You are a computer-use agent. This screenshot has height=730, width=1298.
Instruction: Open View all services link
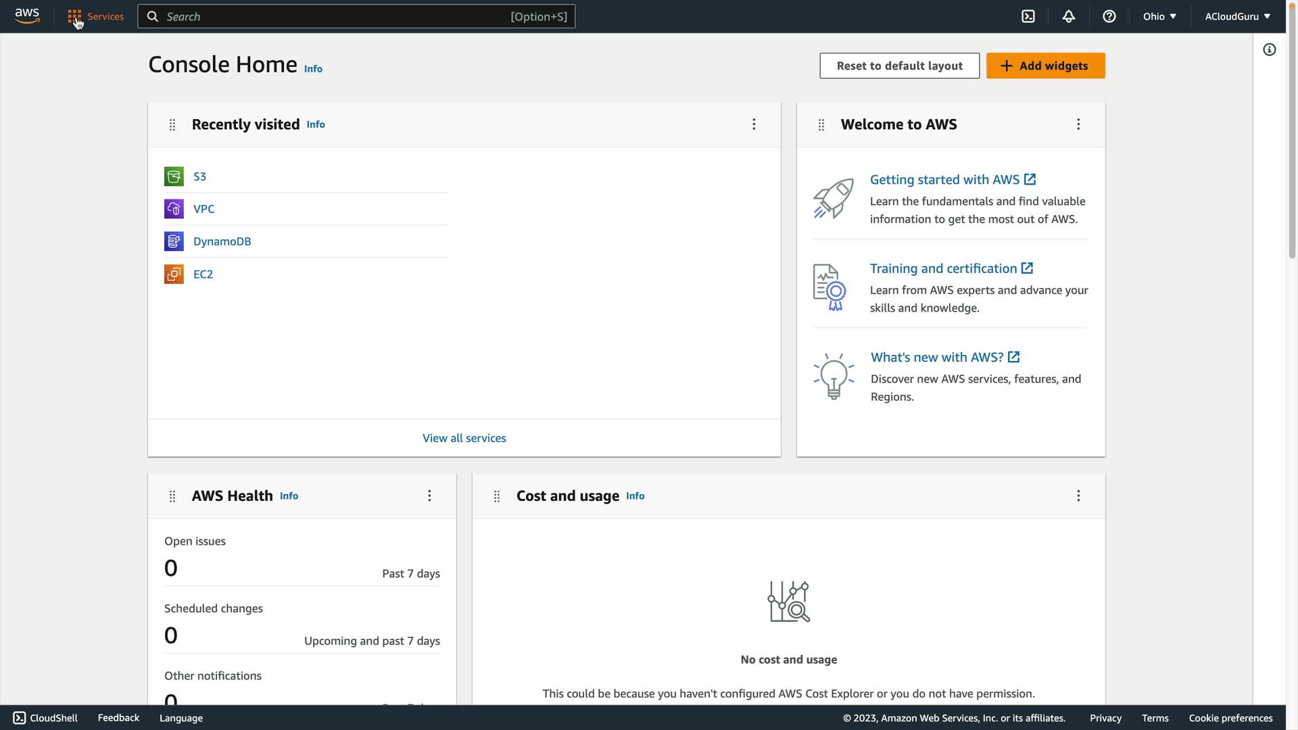464,438
